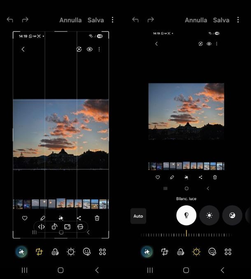The image size is (251, 279).
Task: Open more options menu in right editor
Action: pyautogui.click(x=238, y=20)
